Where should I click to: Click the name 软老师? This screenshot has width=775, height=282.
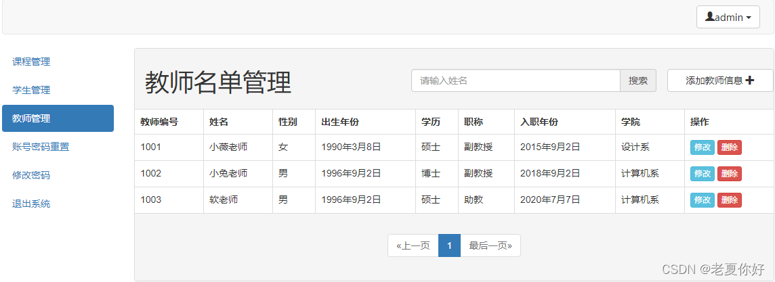224,200
